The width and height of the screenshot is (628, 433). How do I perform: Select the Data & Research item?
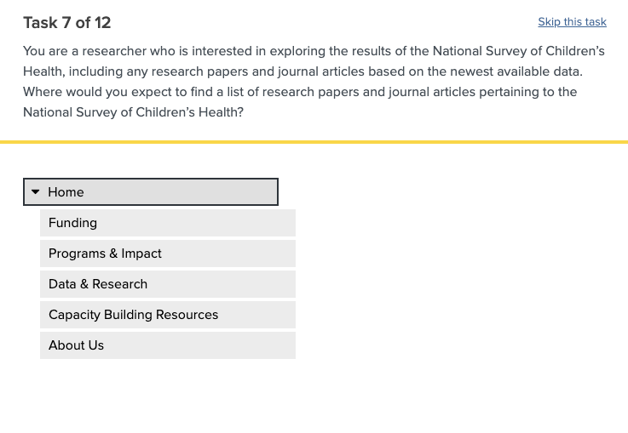coord(167,284)
